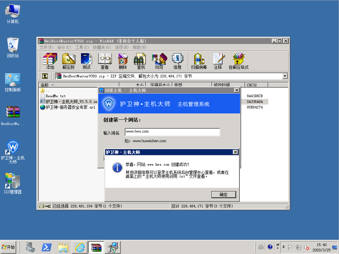
Task: Click the 开始 Start button
Action: coord(8,247)
